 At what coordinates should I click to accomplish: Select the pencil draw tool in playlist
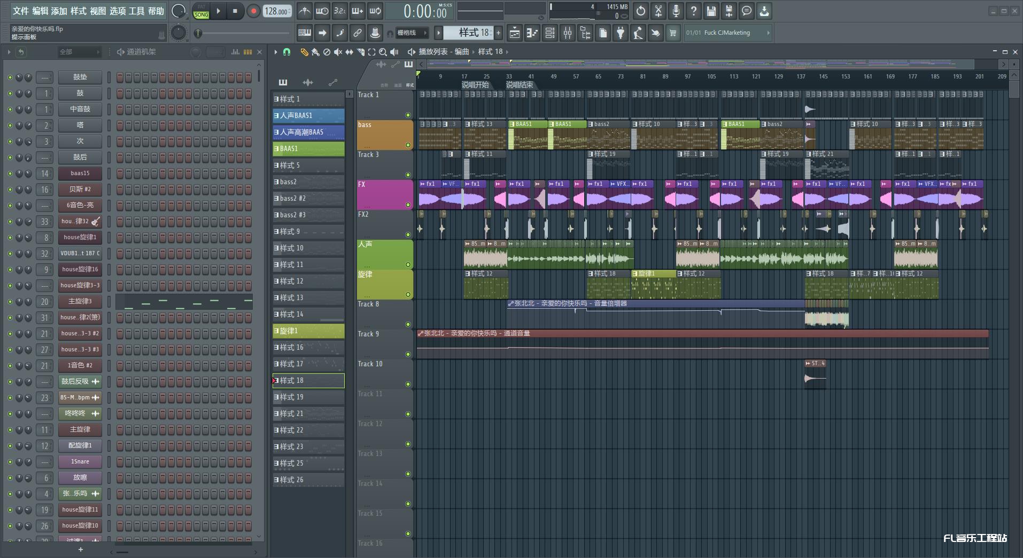tap(304, 52)
